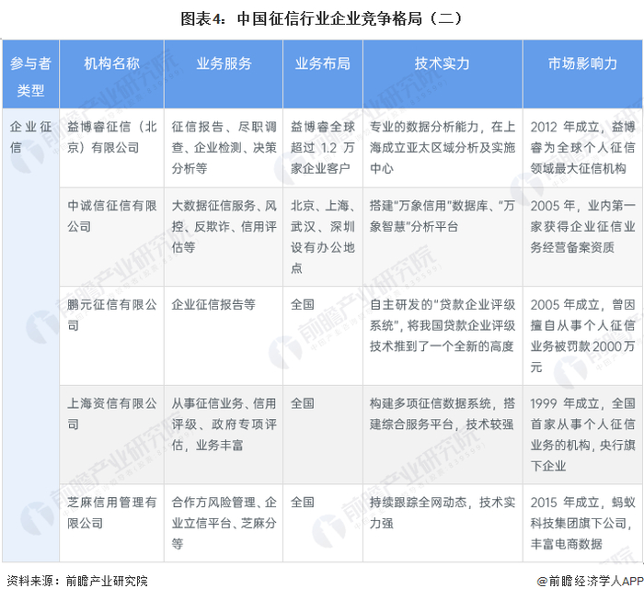Screen dimensions: 644x600
Task: Click the 益博睿全球超过1.2万家企业客户 cell
Action: click(x=323, y=148)
